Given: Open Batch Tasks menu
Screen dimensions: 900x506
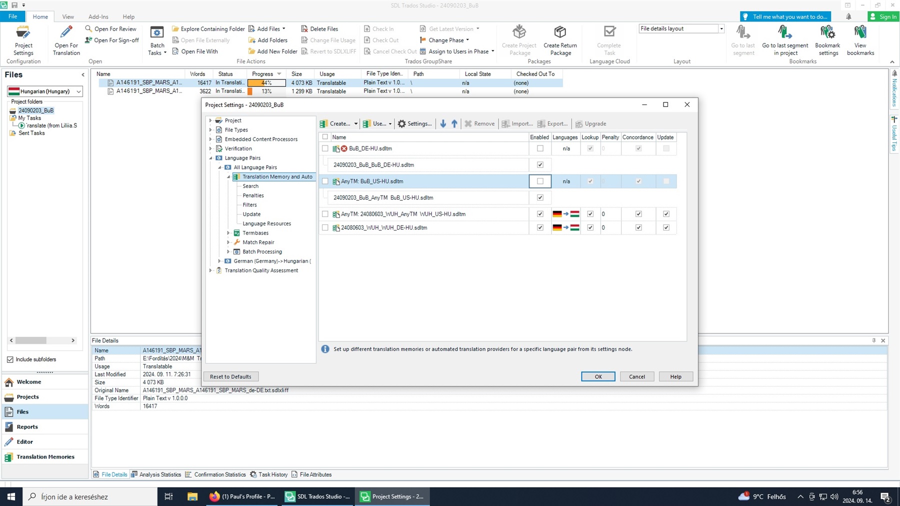Looking at the screenshot, I should coord(157,40).
